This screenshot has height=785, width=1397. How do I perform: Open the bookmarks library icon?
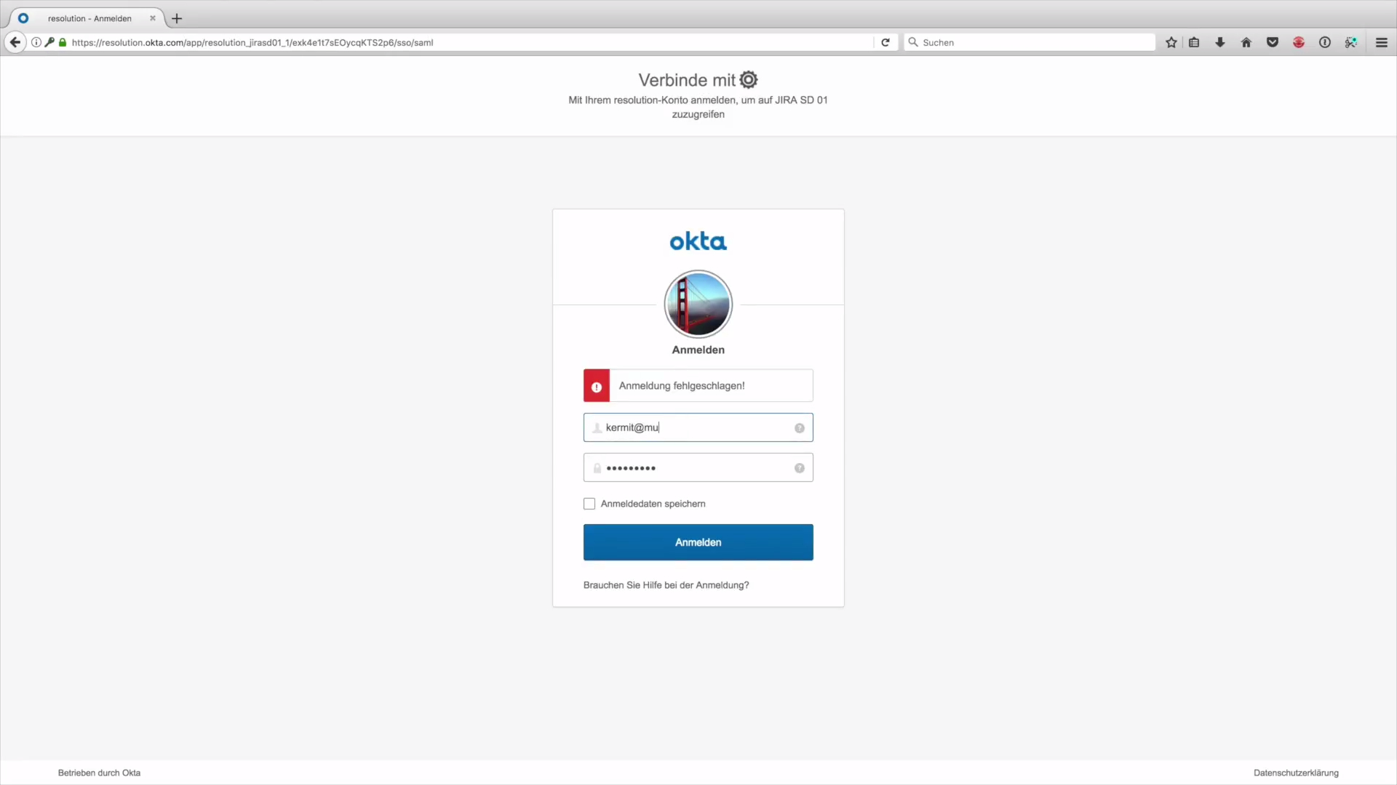1194,42
